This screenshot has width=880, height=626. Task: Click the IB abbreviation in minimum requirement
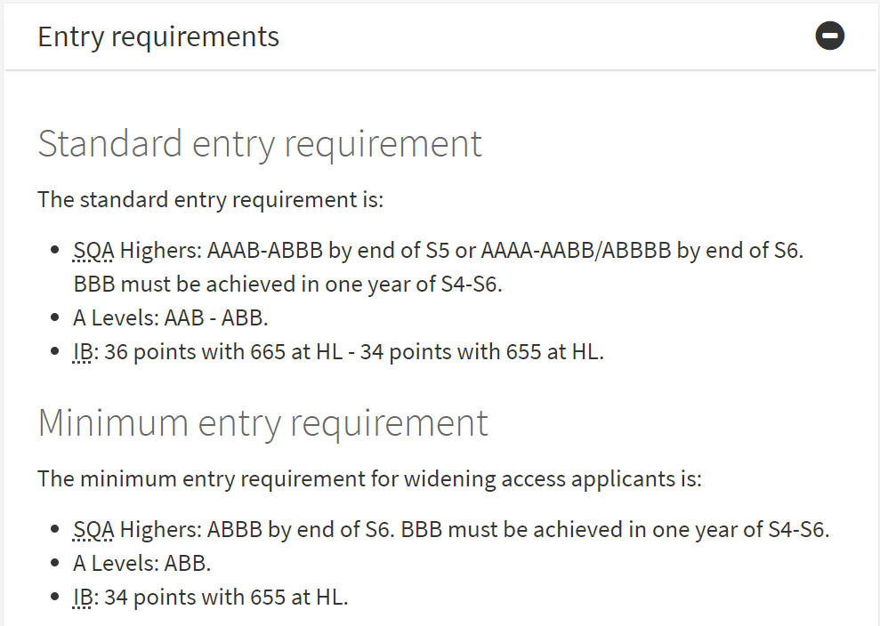coord(83,597)
